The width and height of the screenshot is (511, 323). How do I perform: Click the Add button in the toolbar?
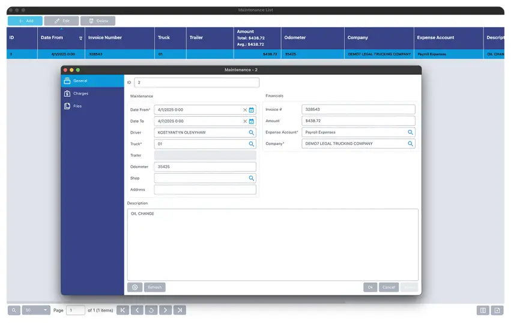25,21
